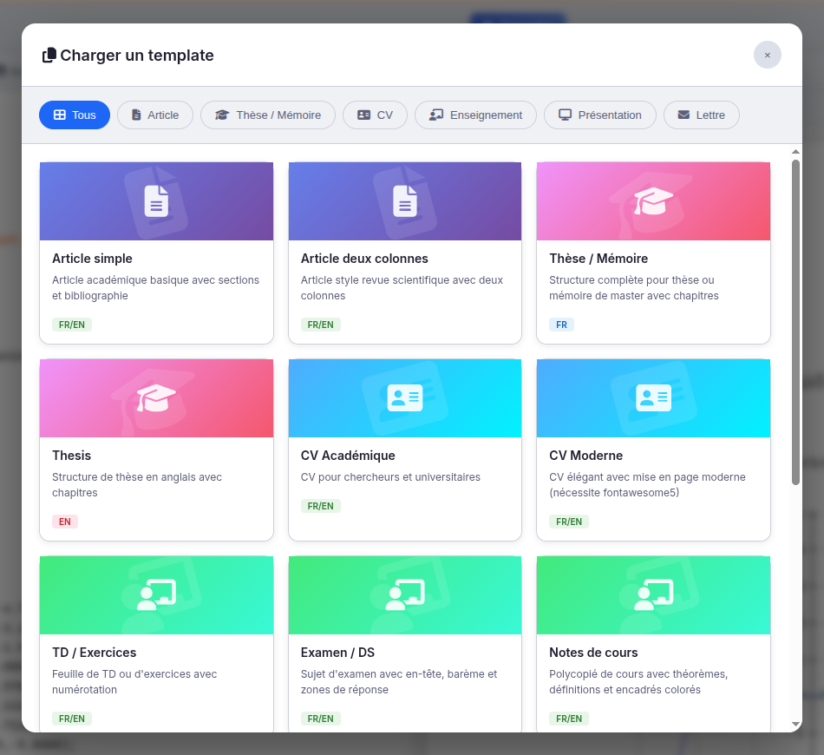
Task: Show Thèse / Mémoire templates filter
Action: 268,115
